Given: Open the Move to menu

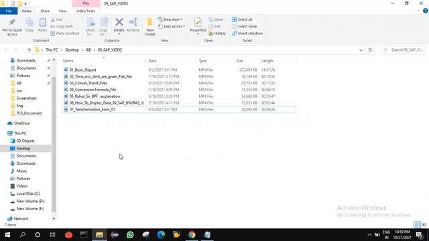Looking at the screenshot, I should 90,27.
